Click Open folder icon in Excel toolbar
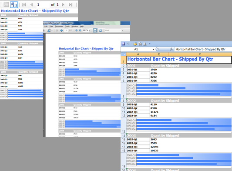This screenshot has width=232, height=171. 135,44
